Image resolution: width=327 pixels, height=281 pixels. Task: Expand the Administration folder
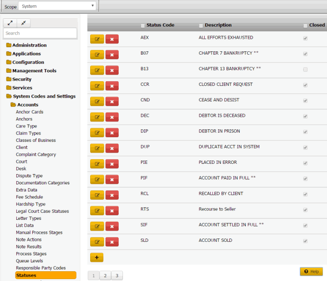tap(29, 45)
